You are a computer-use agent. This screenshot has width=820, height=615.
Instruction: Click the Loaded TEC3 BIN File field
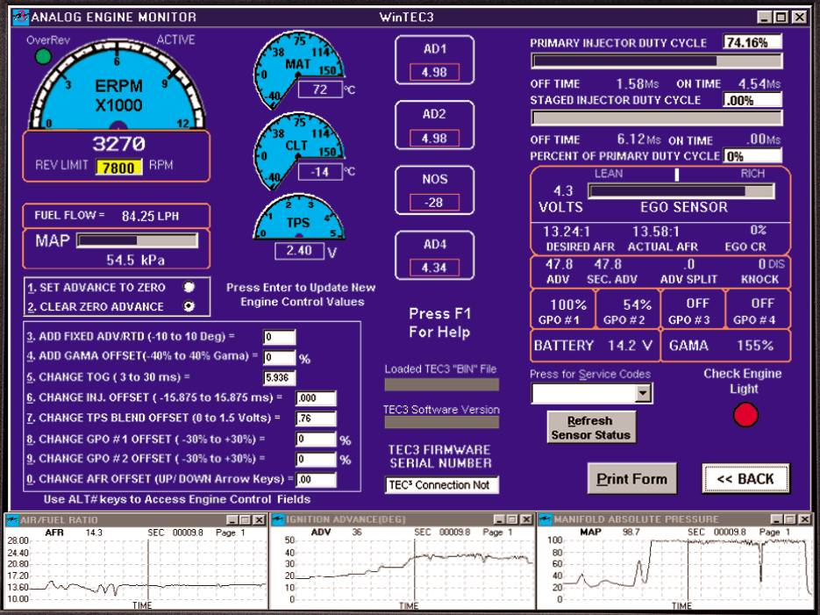[441, 384]
